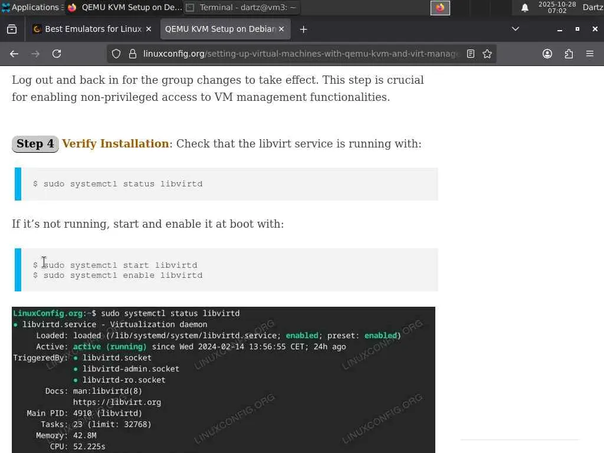Screen dimensions: 604x453
Task: Open a new tab with the plus button
Action: (x=304, y=29)
